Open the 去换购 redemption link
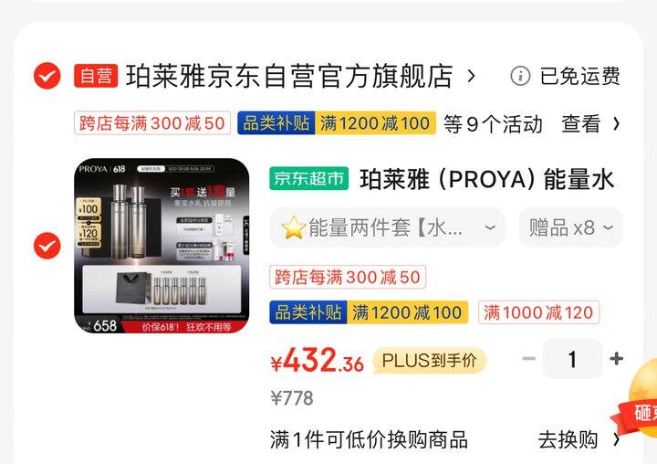Viewport: 657px width, 464px height. coord(579,439)
